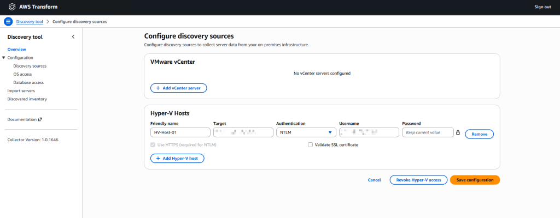Go to OS access settings
The height and width of the screenshot is (218, 560).
tap(22, 74)
